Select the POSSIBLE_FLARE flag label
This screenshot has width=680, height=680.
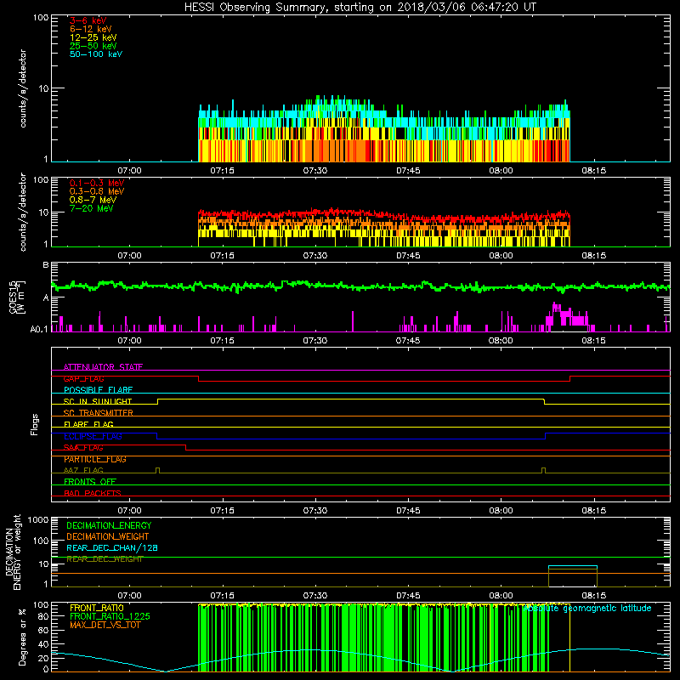point(98,390)
